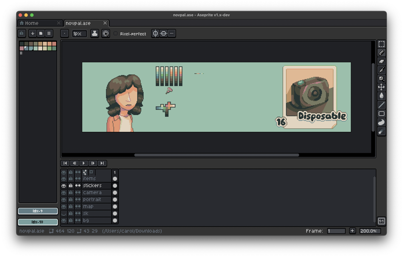Enable horizontal symmetry mode
403x257 pixels.
tap(163, 33)
